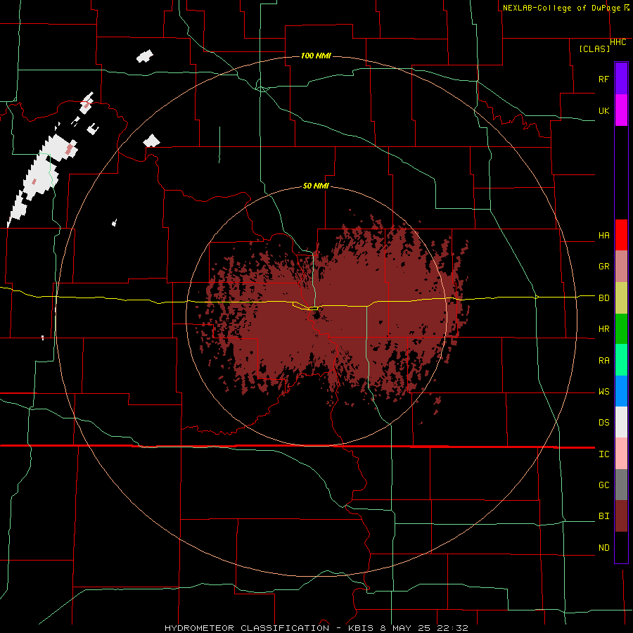This screenshot has width=633, height=633.
Task: Click the small white echo near top left
Action: [x=144, y=56]
